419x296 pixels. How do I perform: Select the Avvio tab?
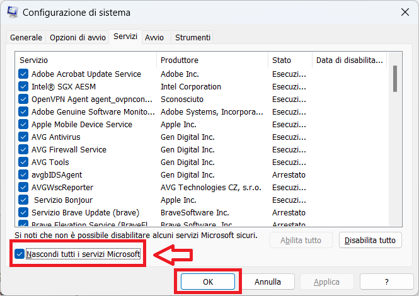154,38
